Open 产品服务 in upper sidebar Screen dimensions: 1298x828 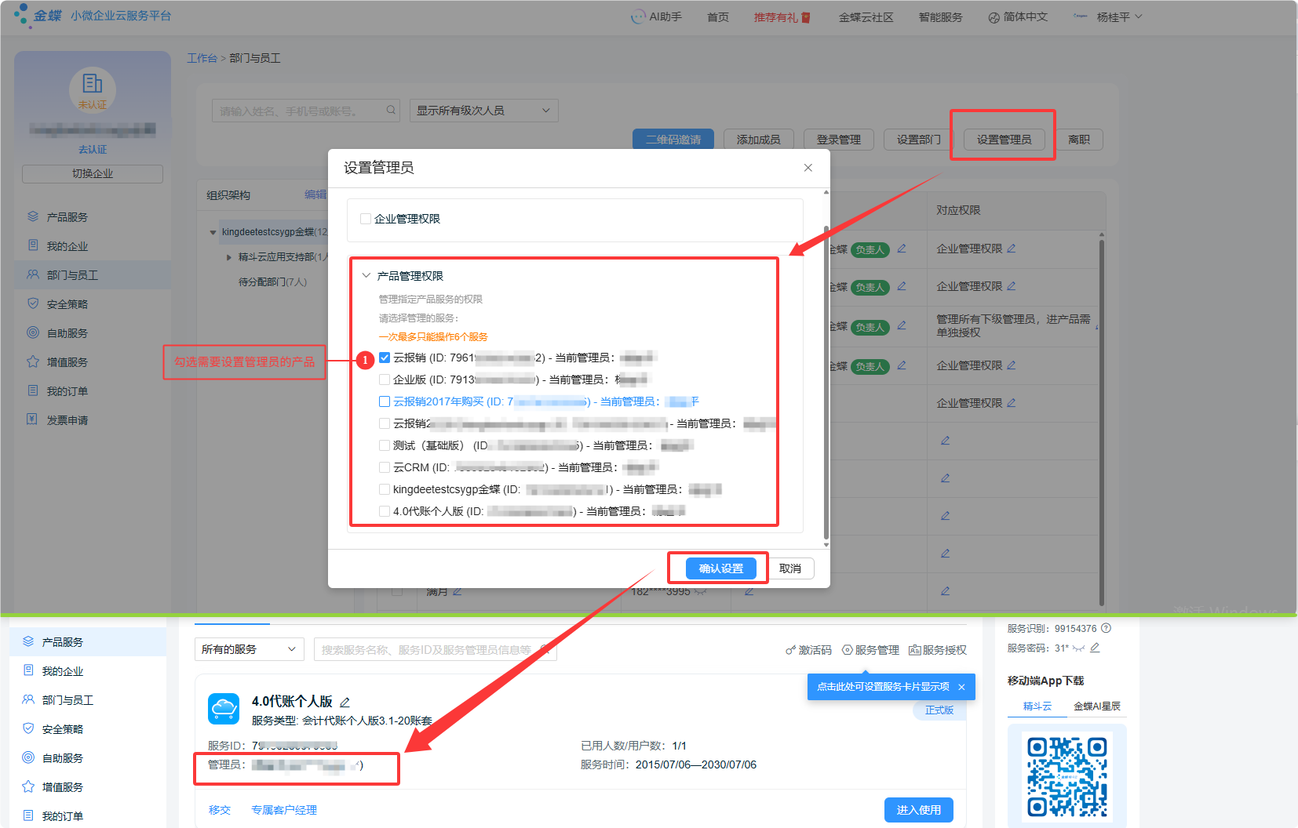click(x=67, y=217)
